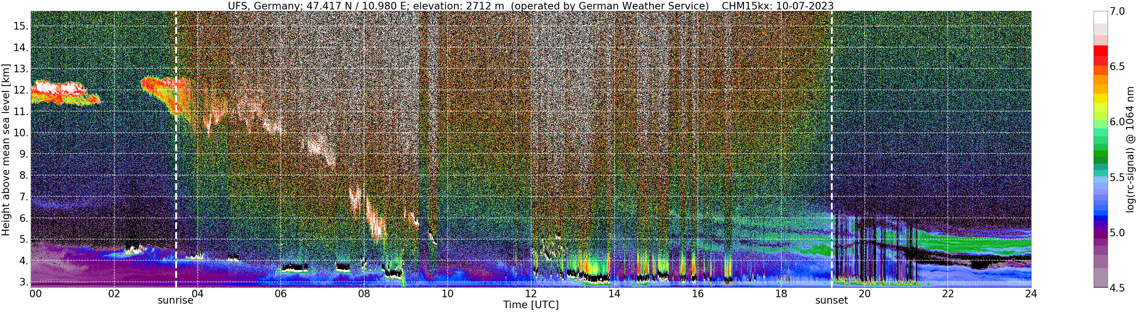
Task: Click the white top segment of the colorbar
Action: (1100, 17)
